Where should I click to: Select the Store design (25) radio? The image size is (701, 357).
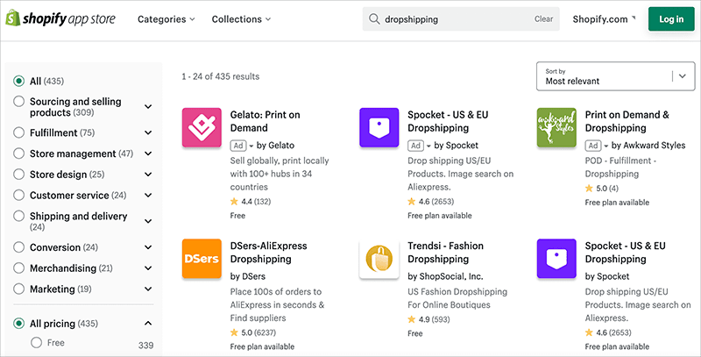pos(18,175)
